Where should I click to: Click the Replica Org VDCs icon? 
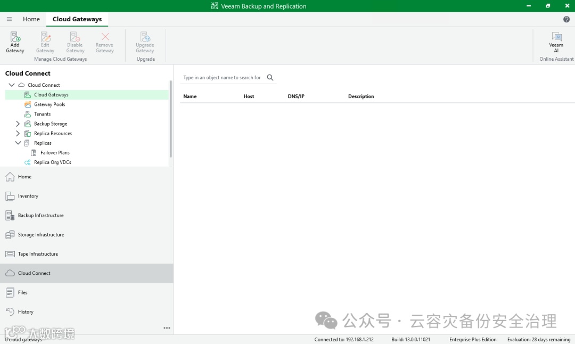tap(28, 162)
